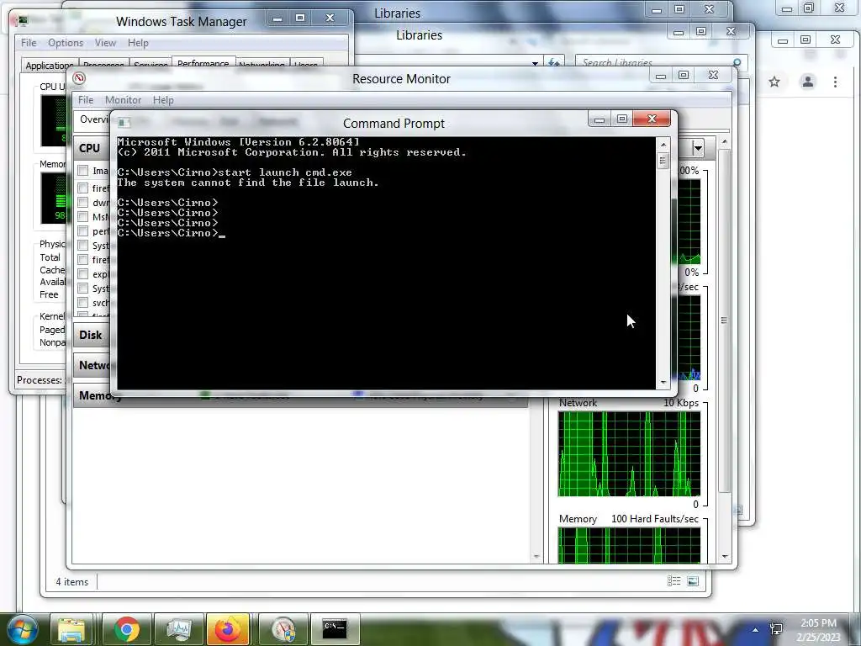Check the expl process checkbox
Viewport: 861px width, 646px height.
[83, 273]
